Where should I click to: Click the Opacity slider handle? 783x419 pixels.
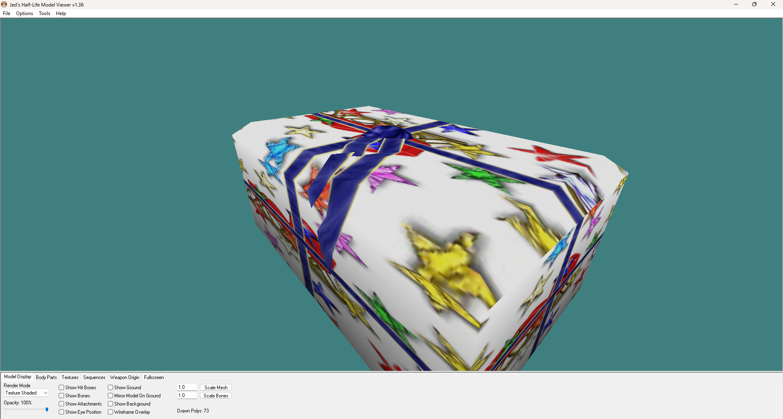click(x=47, y=410)
